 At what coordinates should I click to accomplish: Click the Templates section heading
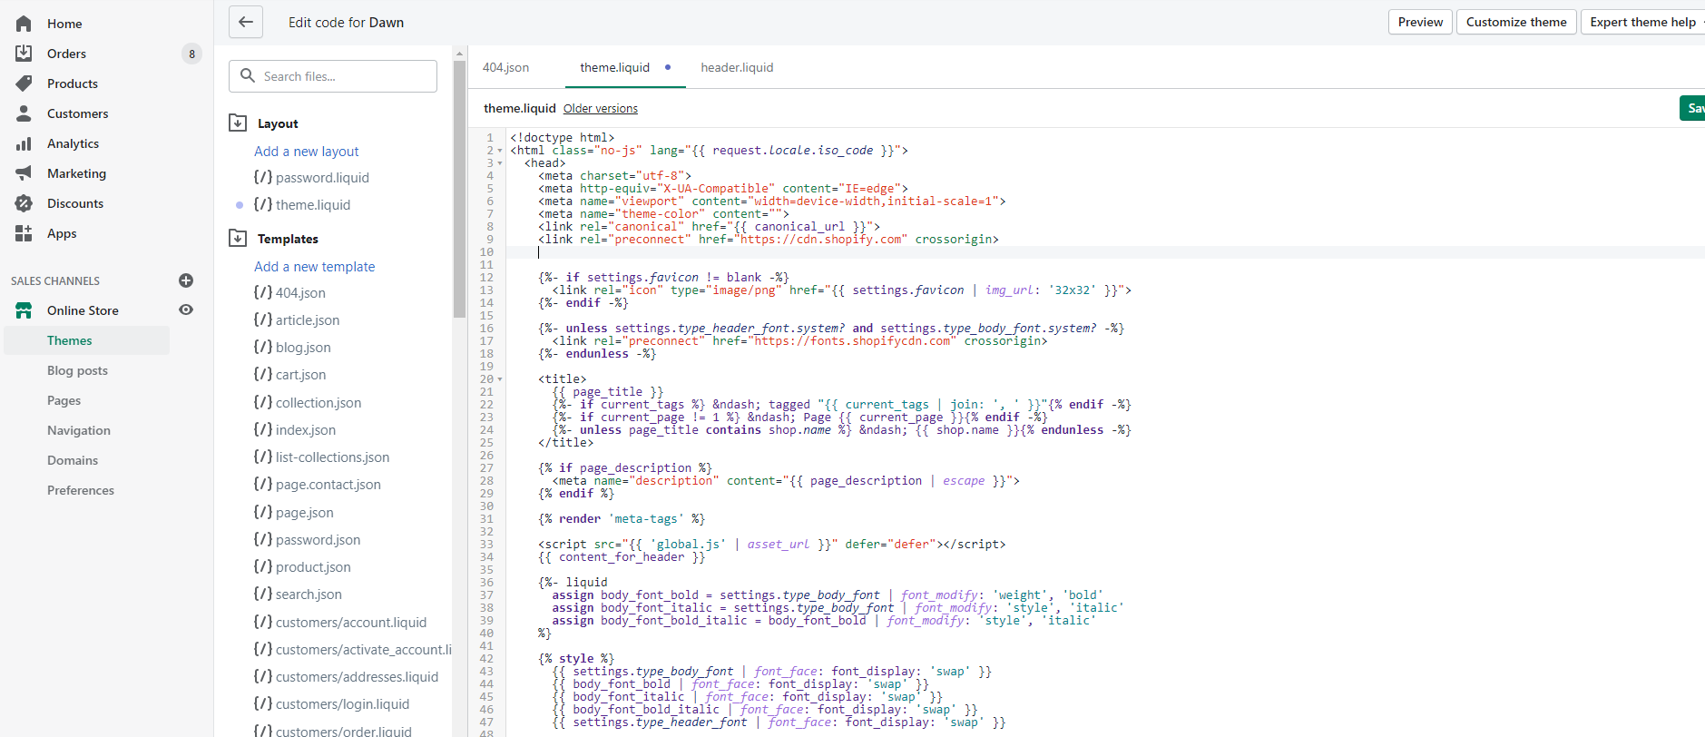[x=288, y=239]
